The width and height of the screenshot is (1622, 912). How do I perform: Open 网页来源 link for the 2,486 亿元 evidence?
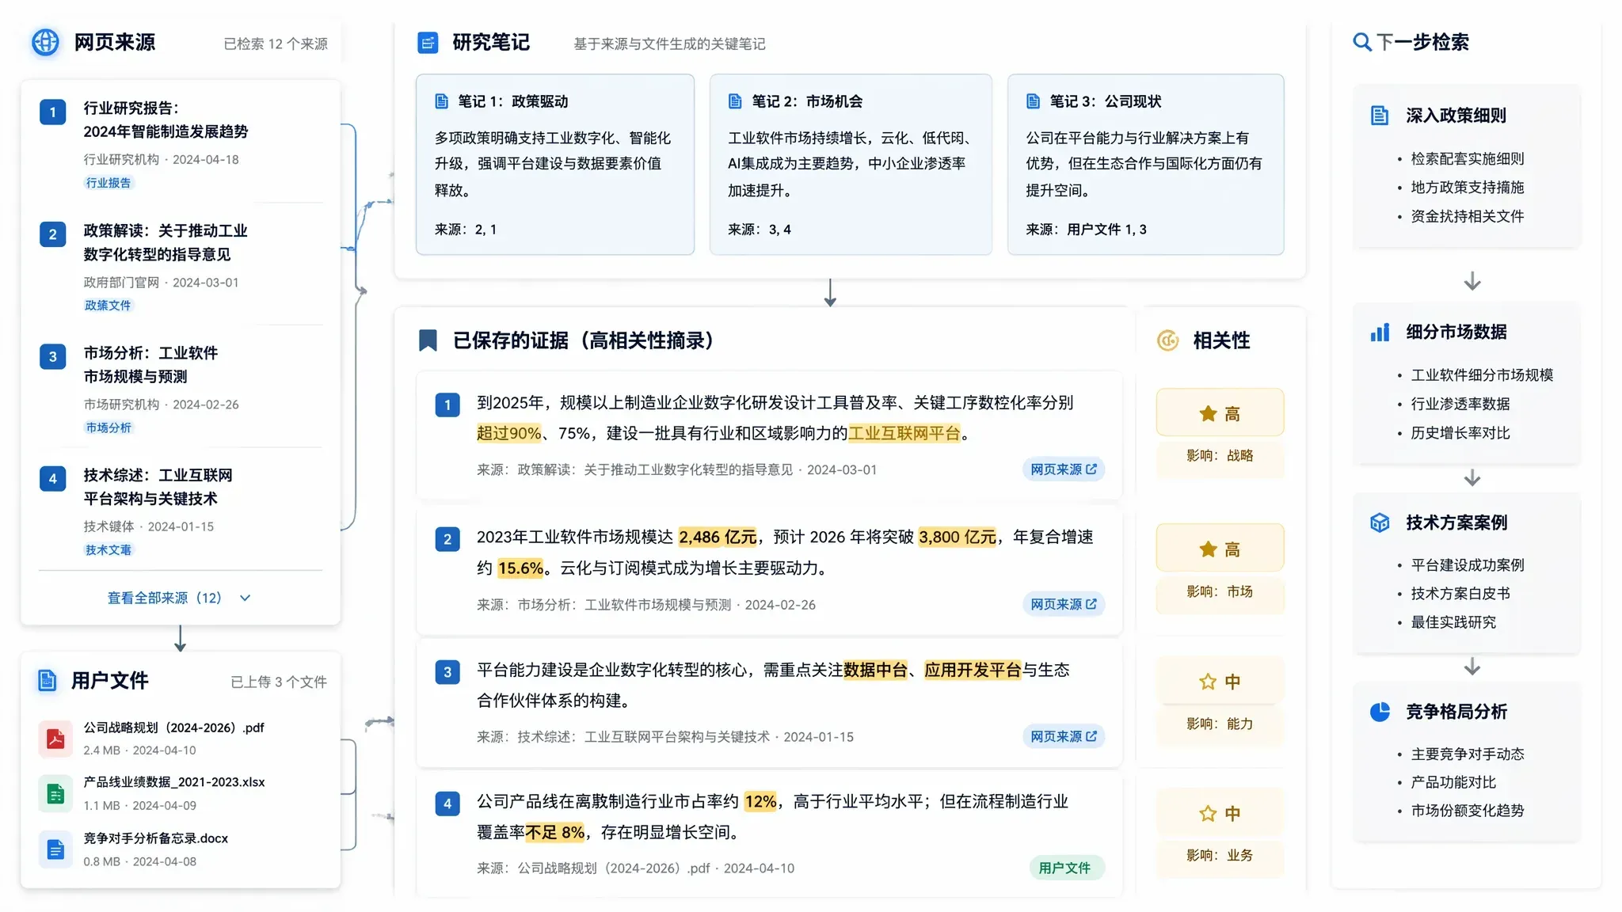[1063, 604]
